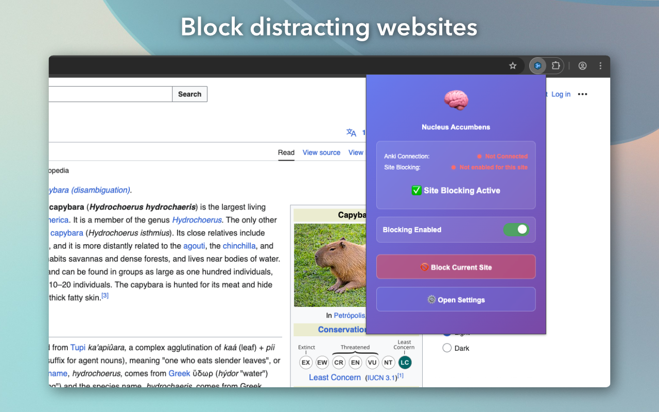
Task: Click the EX extinct status badge
Action: coord(306,363)
